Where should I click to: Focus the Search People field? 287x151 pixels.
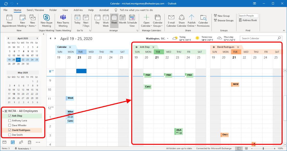pyautogui.click(x=248, y=16)
